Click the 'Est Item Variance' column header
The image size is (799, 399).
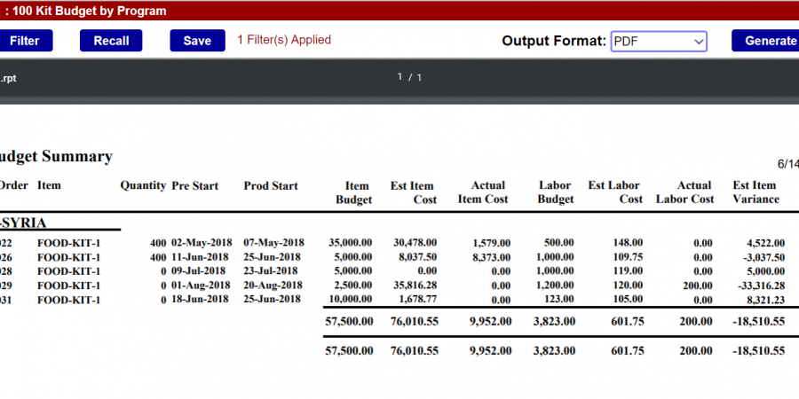coord(756,192)
